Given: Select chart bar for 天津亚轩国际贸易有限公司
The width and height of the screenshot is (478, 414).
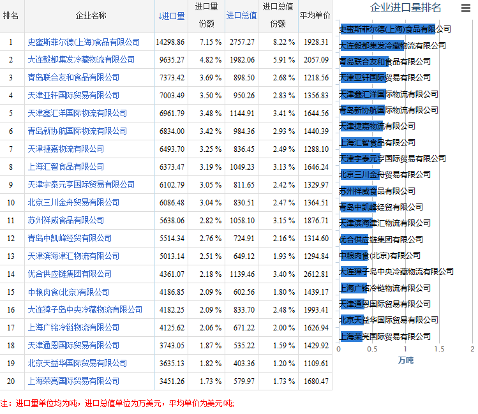Looking at the screenshot, I should [363, 77].
